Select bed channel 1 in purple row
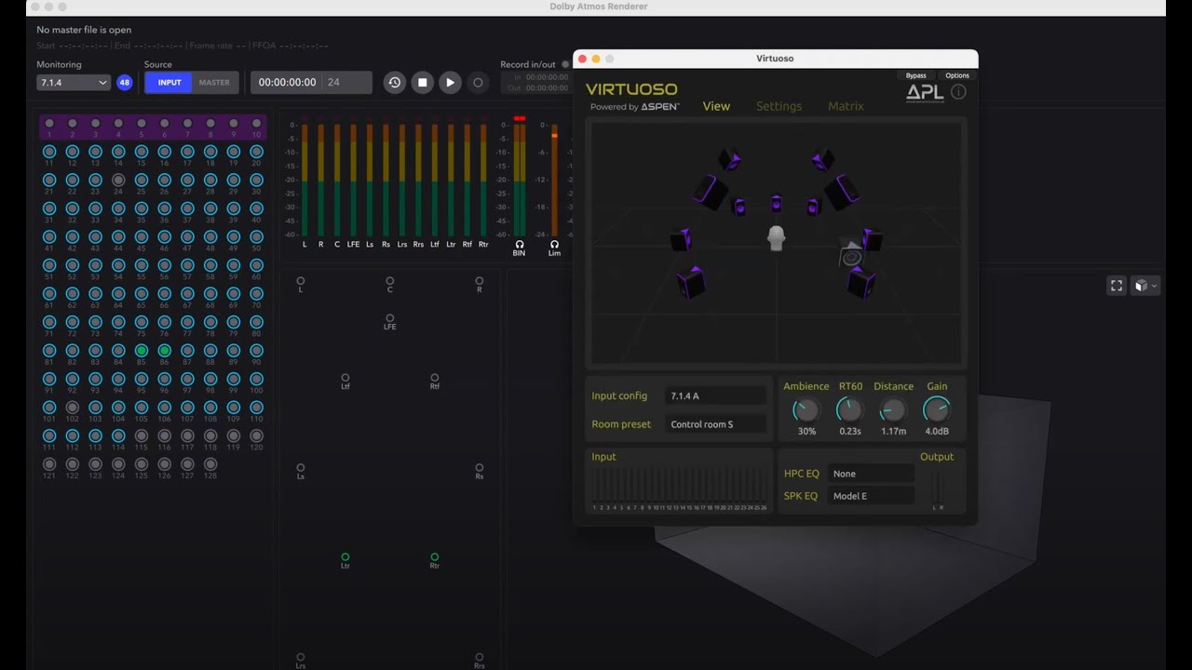The image size is (1192, 670). point(49,124)
